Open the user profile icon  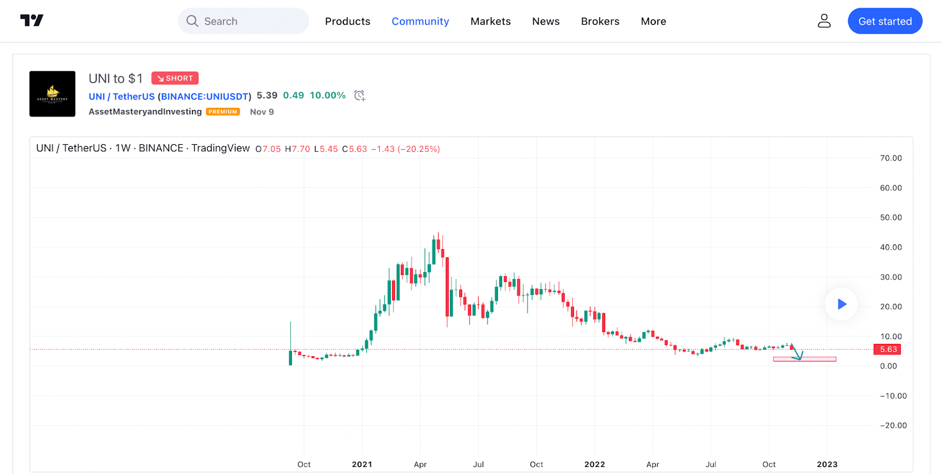(x=824, y=21)
